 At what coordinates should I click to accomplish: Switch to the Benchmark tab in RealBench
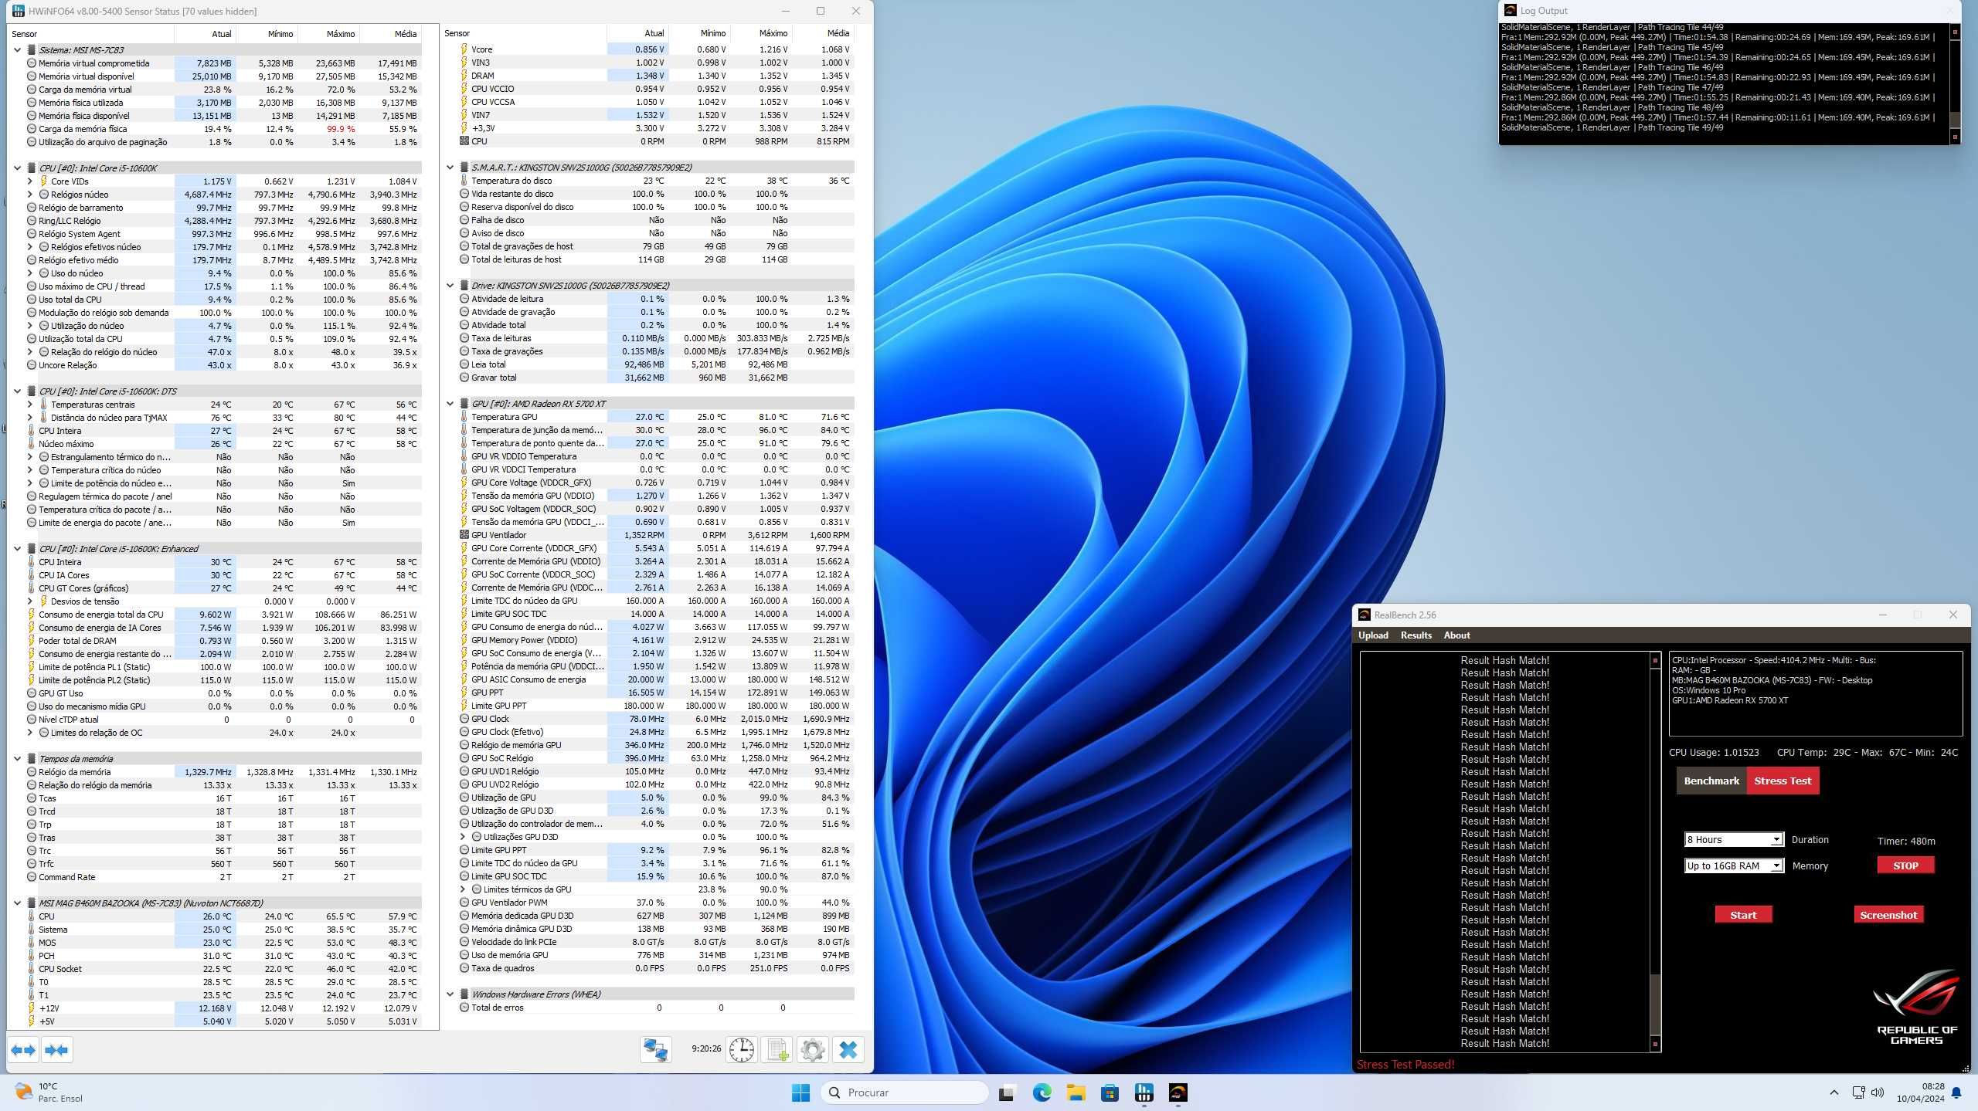pyautogui.click(x=1711, y=781)
